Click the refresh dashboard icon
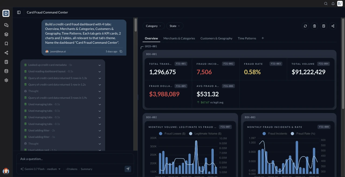 pos(305,26)
